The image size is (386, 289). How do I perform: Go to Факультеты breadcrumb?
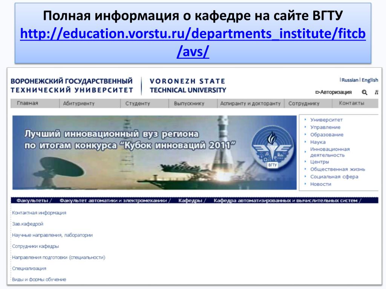pyautogui.click(x=32, y=201)
